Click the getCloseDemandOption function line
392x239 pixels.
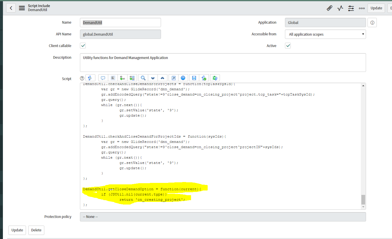(142, 189)
